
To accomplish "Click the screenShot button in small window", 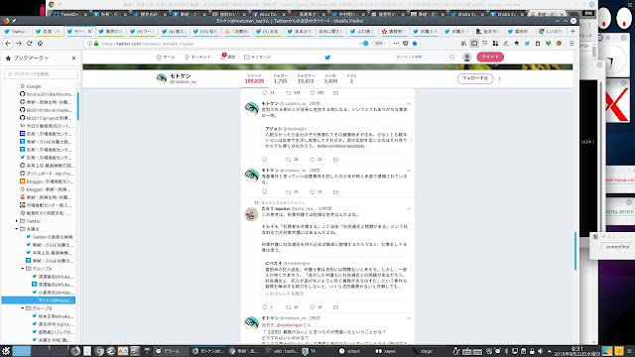I will (x=617, y=247).
